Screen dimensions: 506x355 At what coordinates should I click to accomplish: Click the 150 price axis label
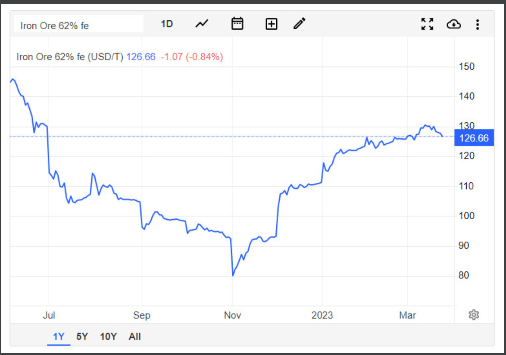[x=467, y=67]
